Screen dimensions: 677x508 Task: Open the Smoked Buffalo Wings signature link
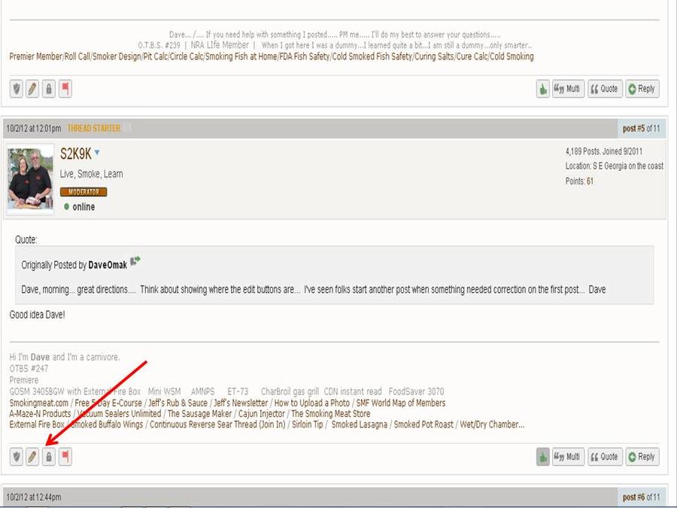(107, 424)
